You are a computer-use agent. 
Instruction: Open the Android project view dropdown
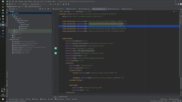click(x=13, y=9)
